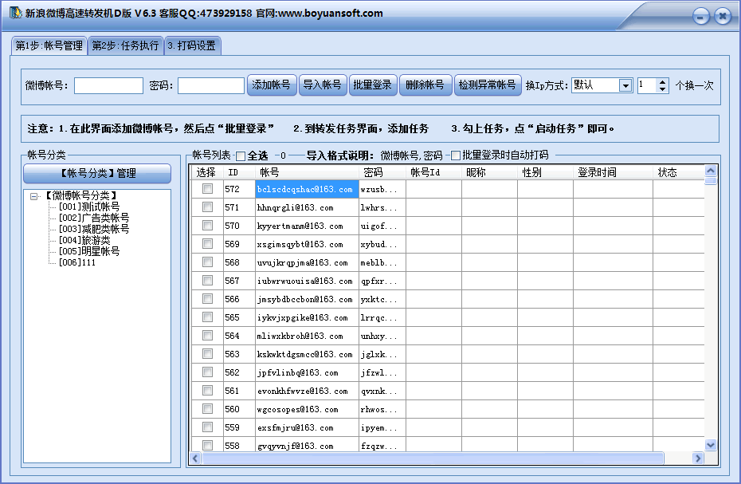The image size is (741, 484).
Task: Select the 【微博帐号分类】 root node
Action: (80, 195)
